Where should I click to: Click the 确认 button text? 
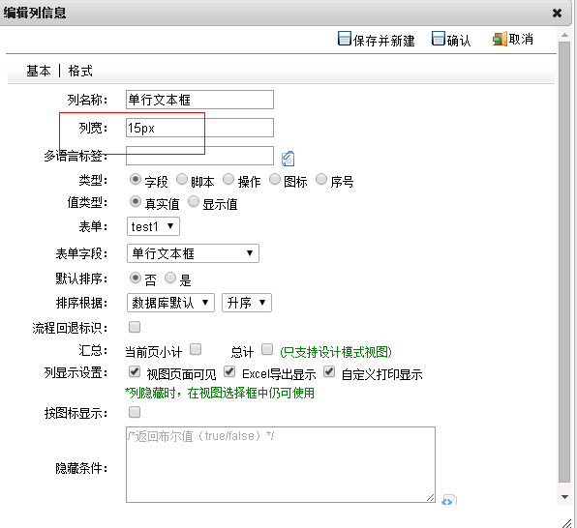pyautogui.click(x=459, y=40)
